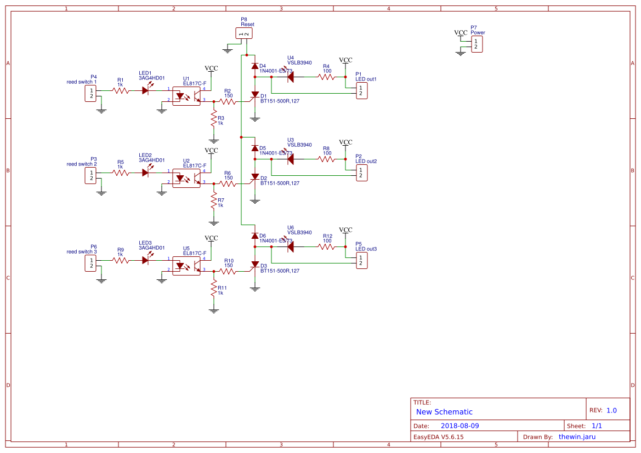Select the P2 LED out2 connector
The height and width of the screenshot is (453, 641).
coord(361,173)
